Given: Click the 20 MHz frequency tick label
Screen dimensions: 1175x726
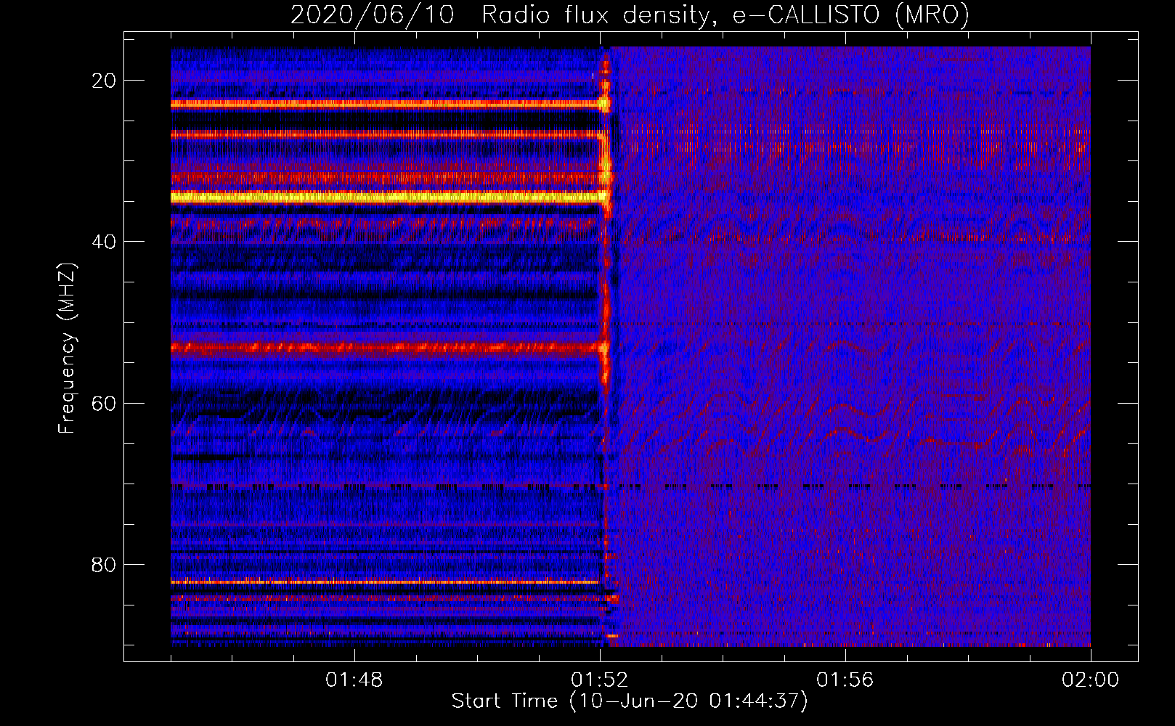Looking at the screenshot, I should 104,81.
